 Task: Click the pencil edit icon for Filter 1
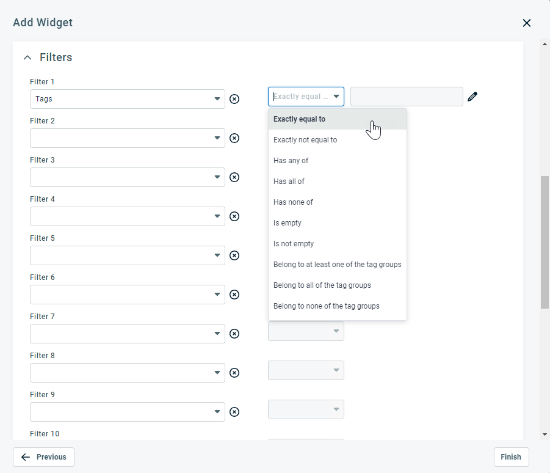[x=472, y=97]
